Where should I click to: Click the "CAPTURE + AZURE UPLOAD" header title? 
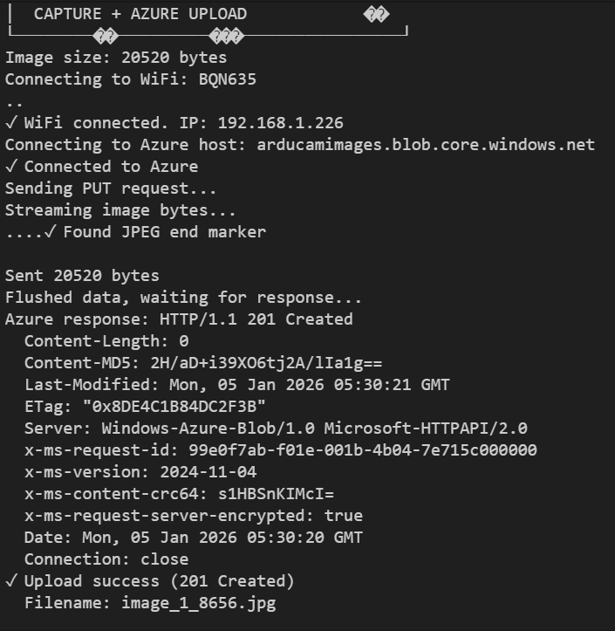[x=140, y=14]
